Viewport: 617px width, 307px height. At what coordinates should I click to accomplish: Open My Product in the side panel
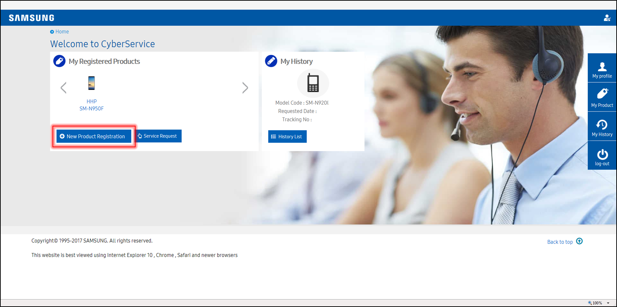(x=602, y=97)
